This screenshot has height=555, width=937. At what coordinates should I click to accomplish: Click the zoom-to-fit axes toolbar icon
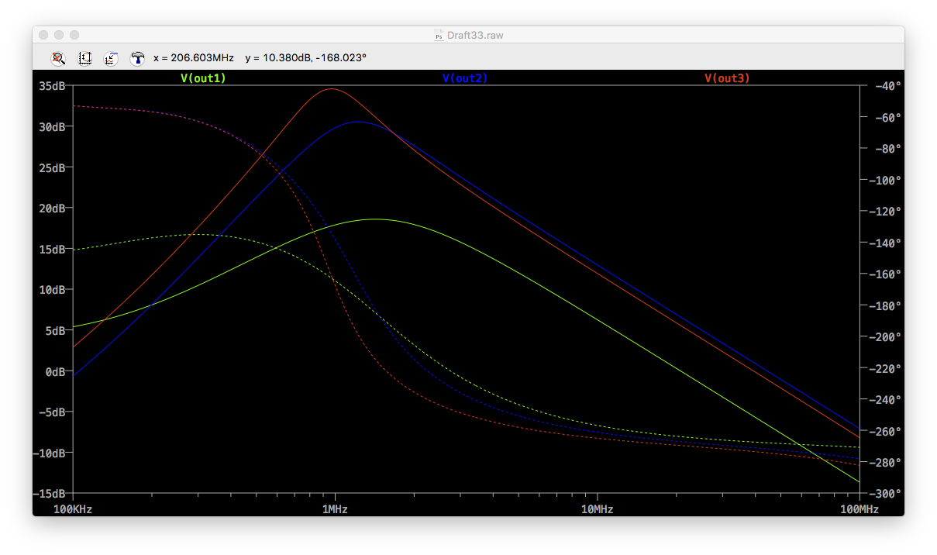tap(85, 57)
